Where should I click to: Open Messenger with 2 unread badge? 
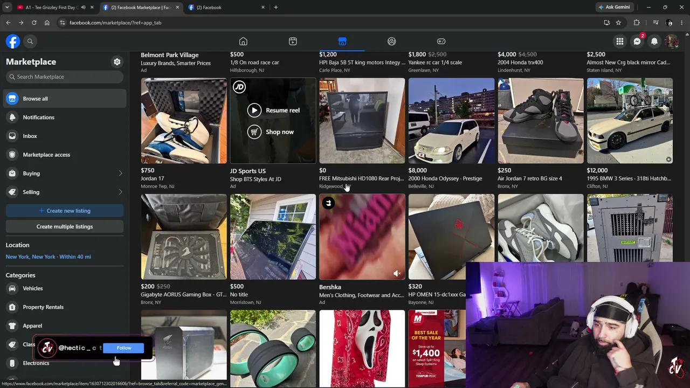coord(637,41)
